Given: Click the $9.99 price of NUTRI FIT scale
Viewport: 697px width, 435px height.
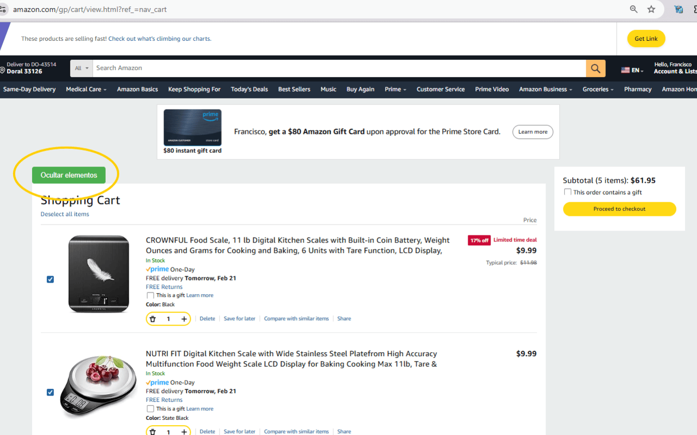Looking at the screenshot, I should point(527,354).
